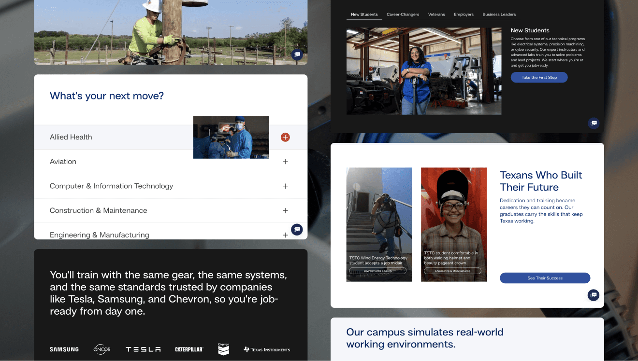The width and height of the screenshot is (638, 361).
Task: Go to the Employers tab
Action: 464,14
